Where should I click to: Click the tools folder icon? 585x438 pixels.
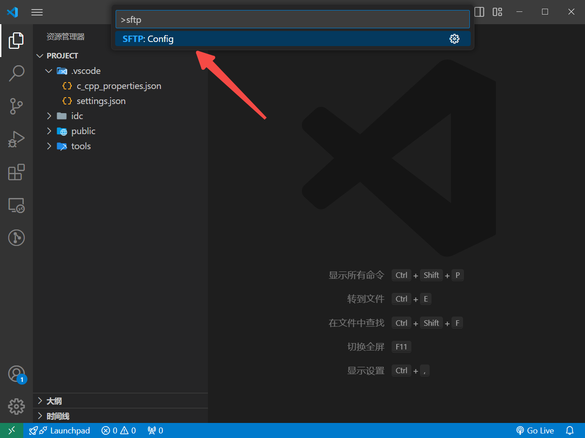(62, 146)
